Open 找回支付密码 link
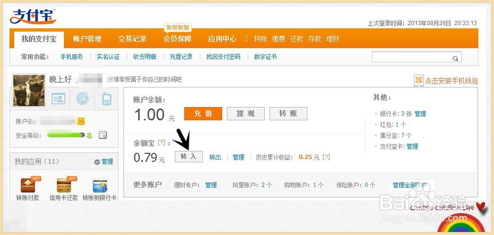This screenshot has width=494, height=235. [223, 57]
